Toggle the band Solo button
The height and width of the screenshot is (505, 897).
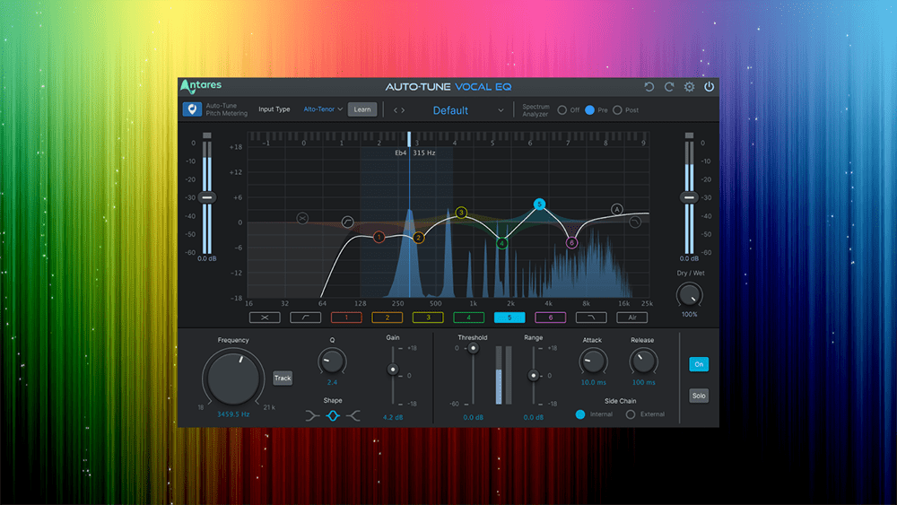(699, 396)
